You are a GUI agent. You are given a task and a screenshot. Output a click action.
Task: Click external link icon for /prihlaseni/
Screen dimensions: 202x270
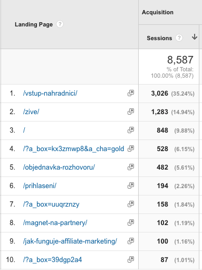131,185
